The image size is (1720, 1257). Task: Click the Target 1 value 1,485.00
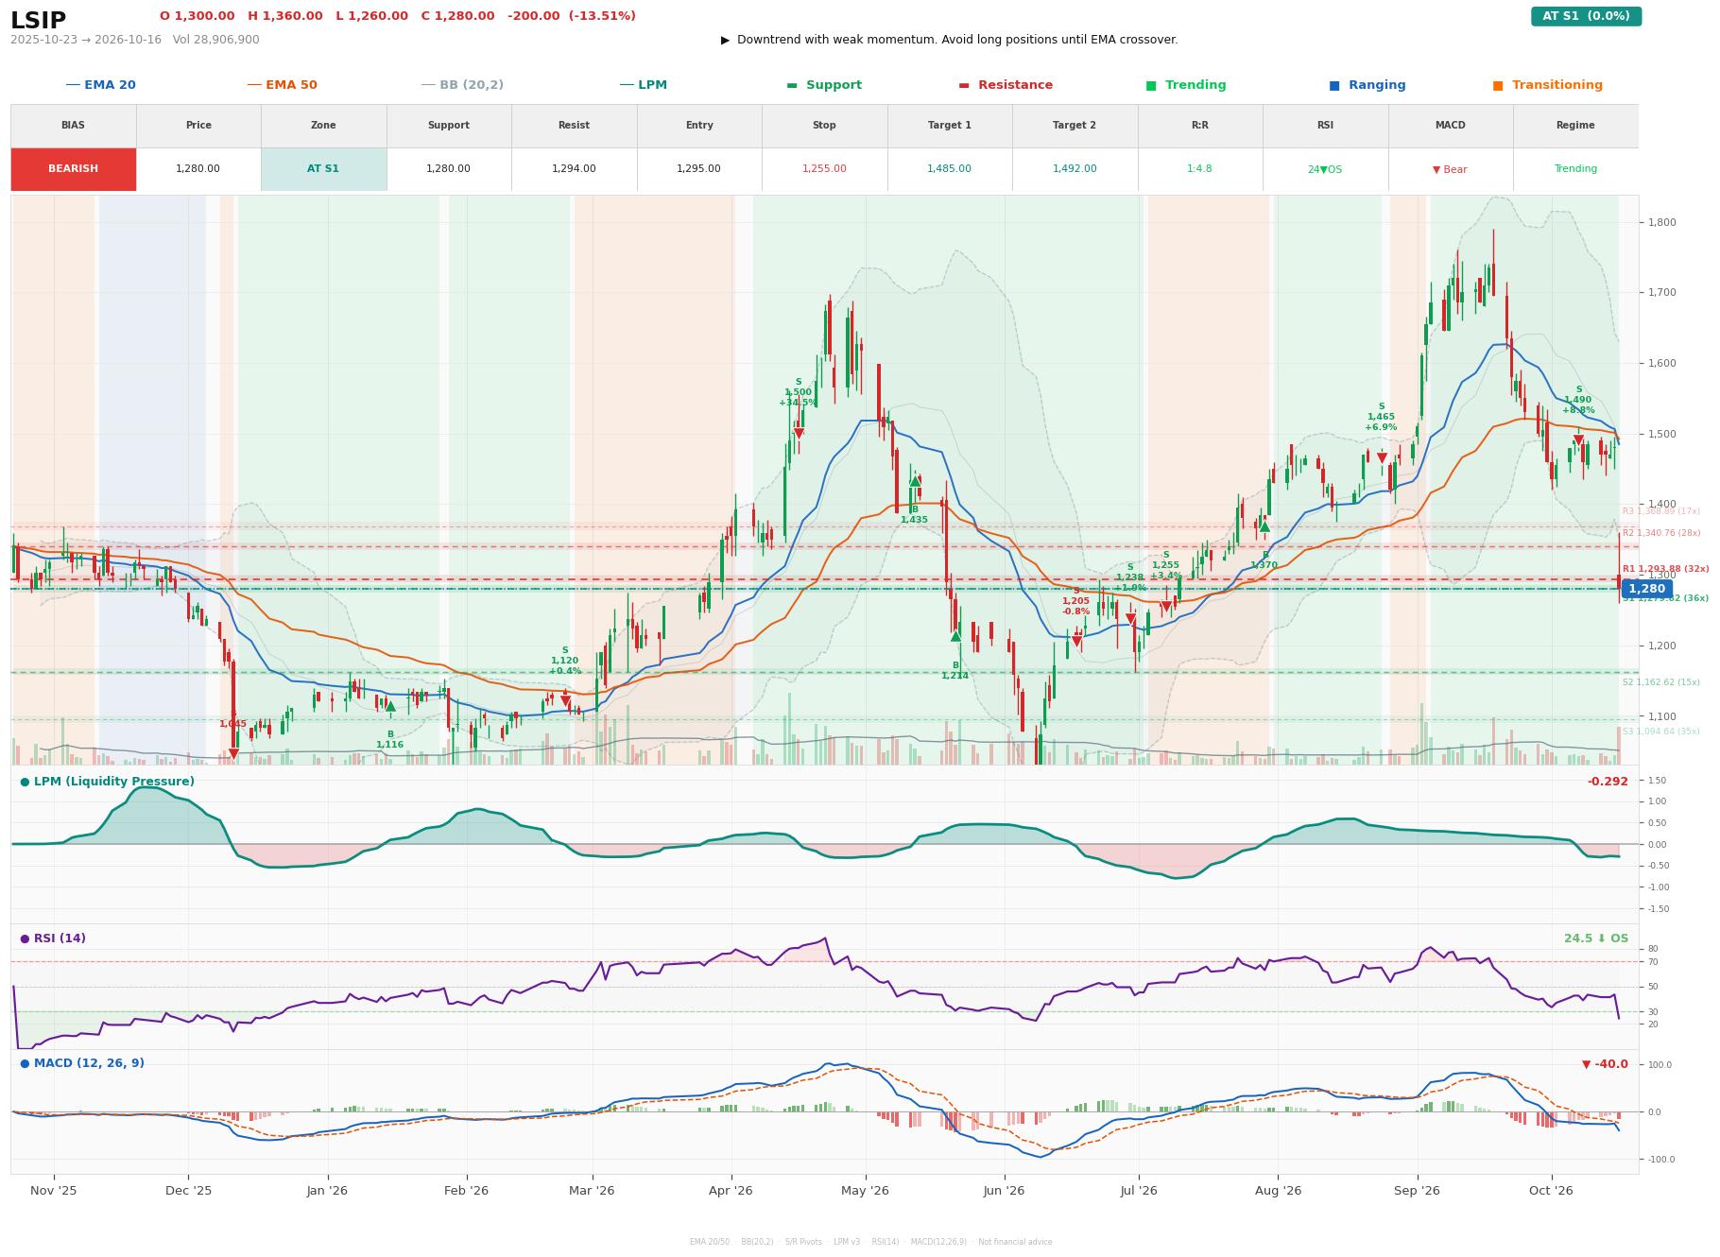[949, 169]
